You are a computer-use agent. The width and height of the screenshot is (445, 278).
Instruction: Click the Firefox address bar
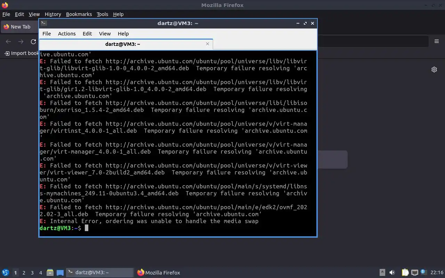point(373,41)
